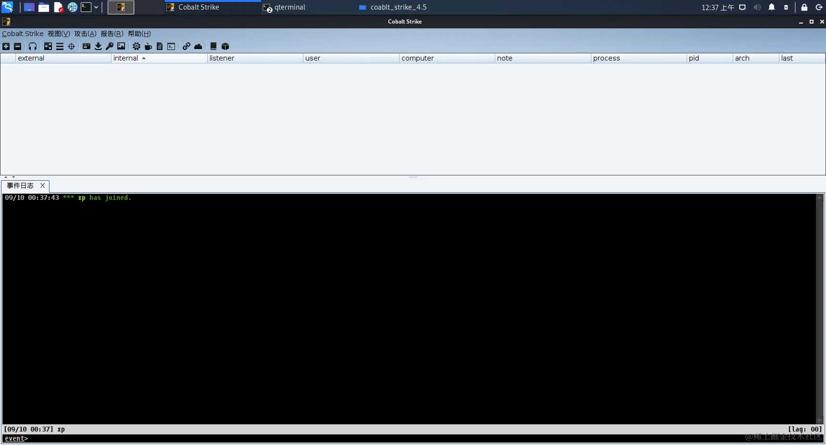Click the cube About icon in toolbar
This screenshot has height=445, width=826.
[225, 46]
